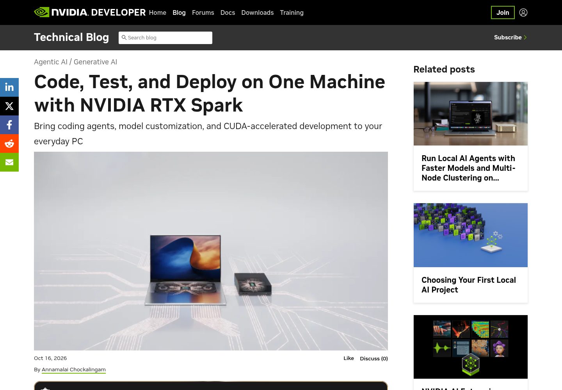This screenshot has width=562, height=390.
Task: Open the Run Local AI Agents thumbnail
Action: (471, 113)
